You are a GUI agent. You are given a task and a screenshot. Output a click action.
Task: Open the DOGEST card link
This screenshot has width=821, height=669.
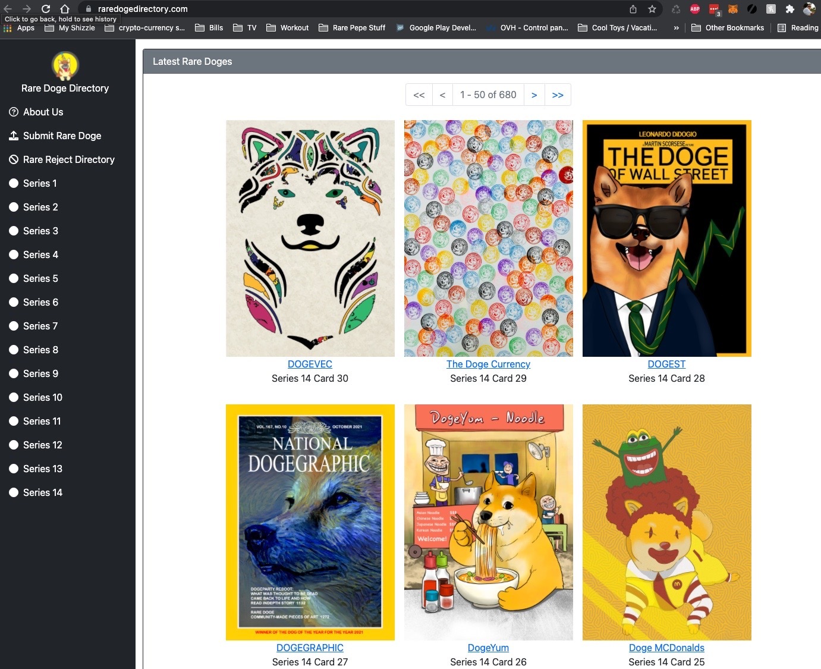tap(666, 364)
